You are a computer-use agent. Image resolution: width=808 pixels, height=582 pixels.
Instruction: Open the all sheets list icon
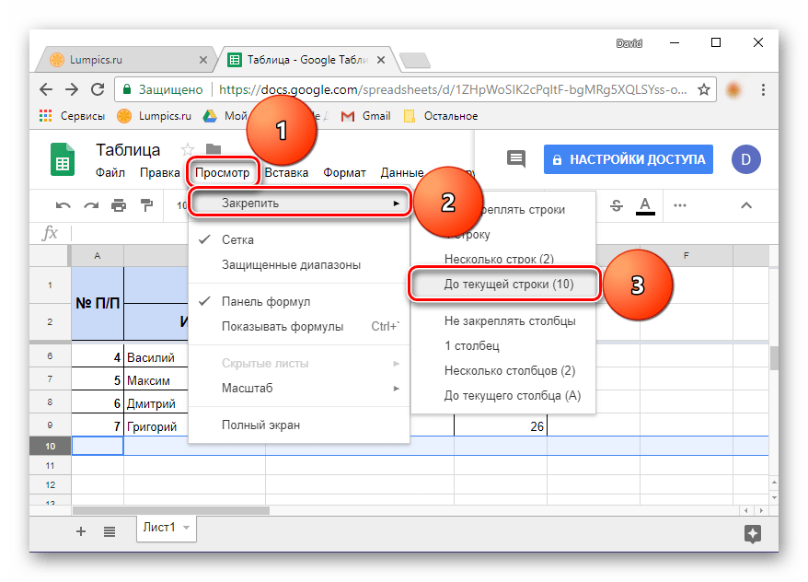click(110, 530)
